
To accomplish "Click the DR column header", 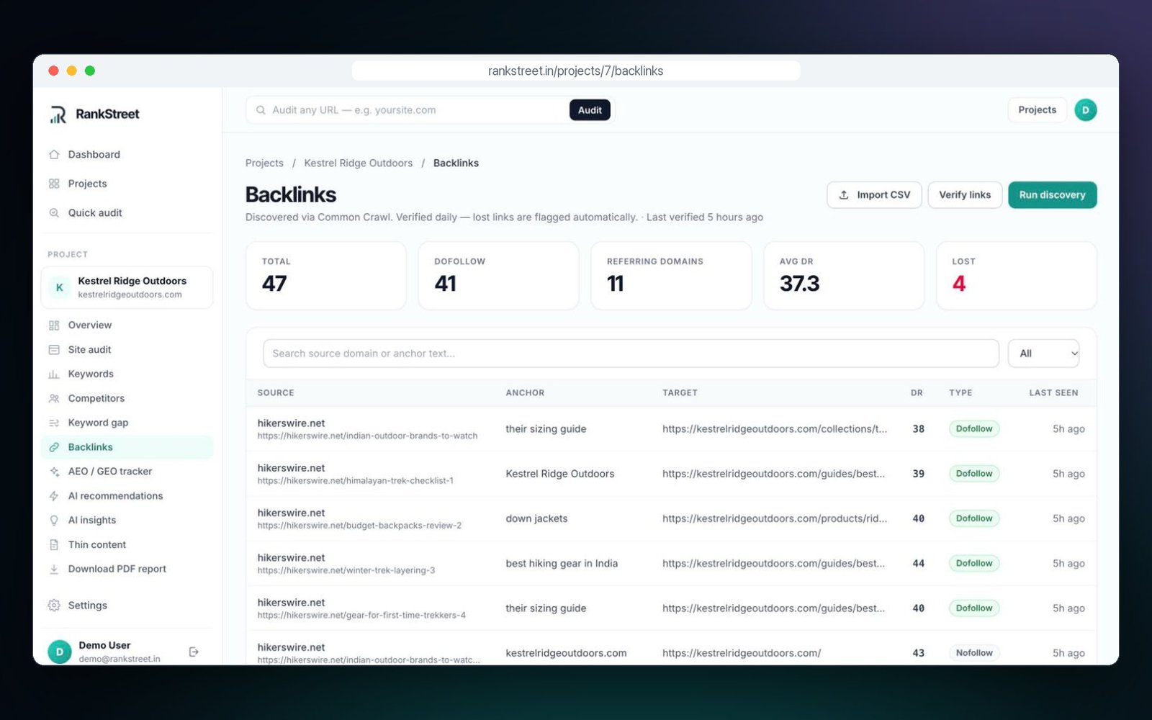I will [x=917, y=393].
